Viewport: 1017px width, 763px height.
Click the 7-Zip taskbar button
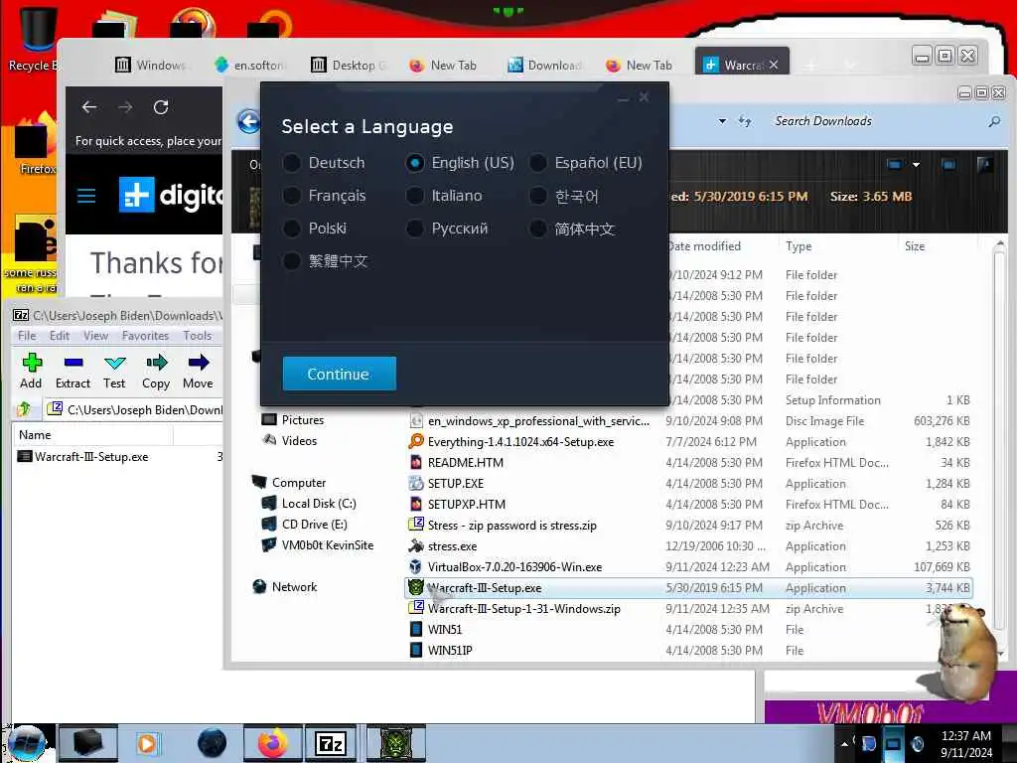(x=331, y=743)
